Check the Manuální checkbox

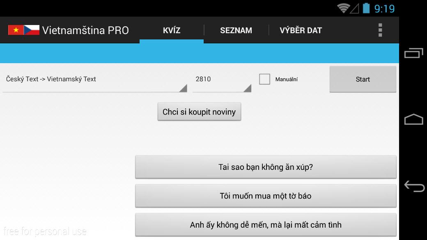click(264, 79)
